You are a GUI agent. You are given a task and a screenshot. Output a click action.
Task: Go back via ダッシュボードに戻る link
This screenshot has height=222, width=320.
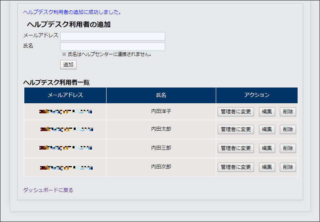pos(48,190)
